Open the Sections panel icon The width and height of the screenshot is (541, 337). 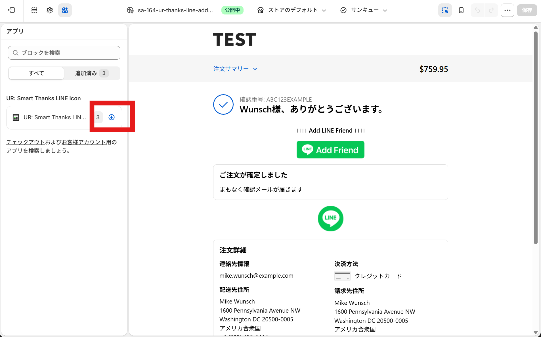(x=34, y=10)
